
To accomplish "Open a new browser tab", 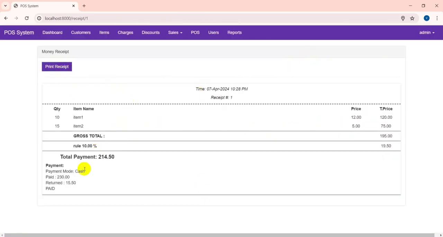I will point(84,6).
